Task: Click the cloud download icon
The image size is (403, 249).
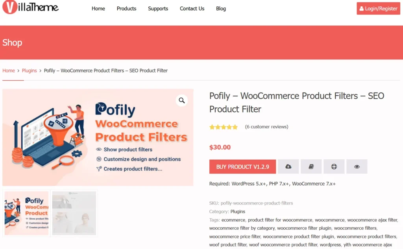Action: tap(288, 166)
